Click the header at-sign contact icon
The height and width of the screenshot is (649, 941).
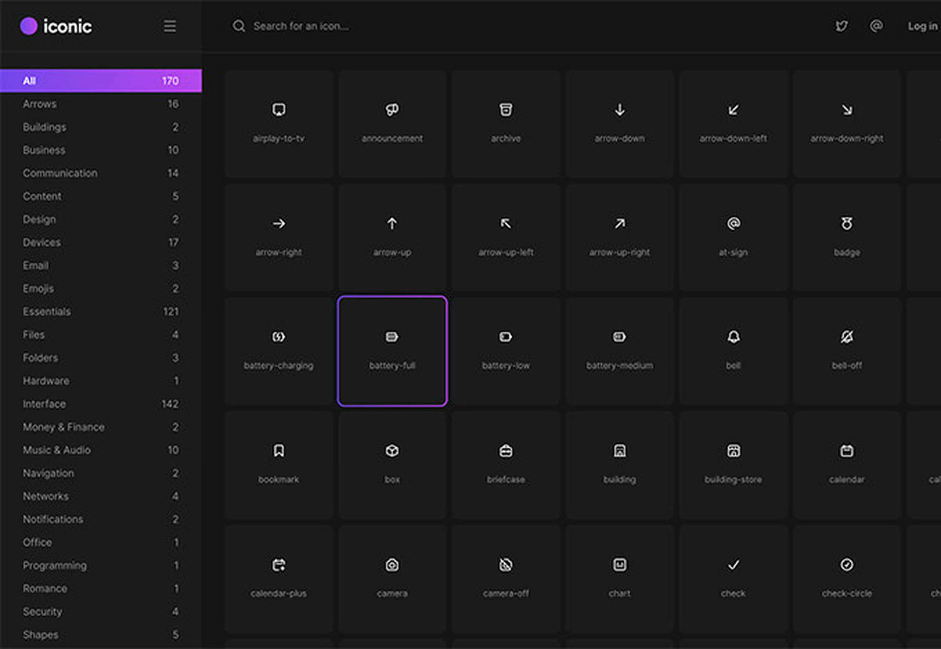click(876, 26)
